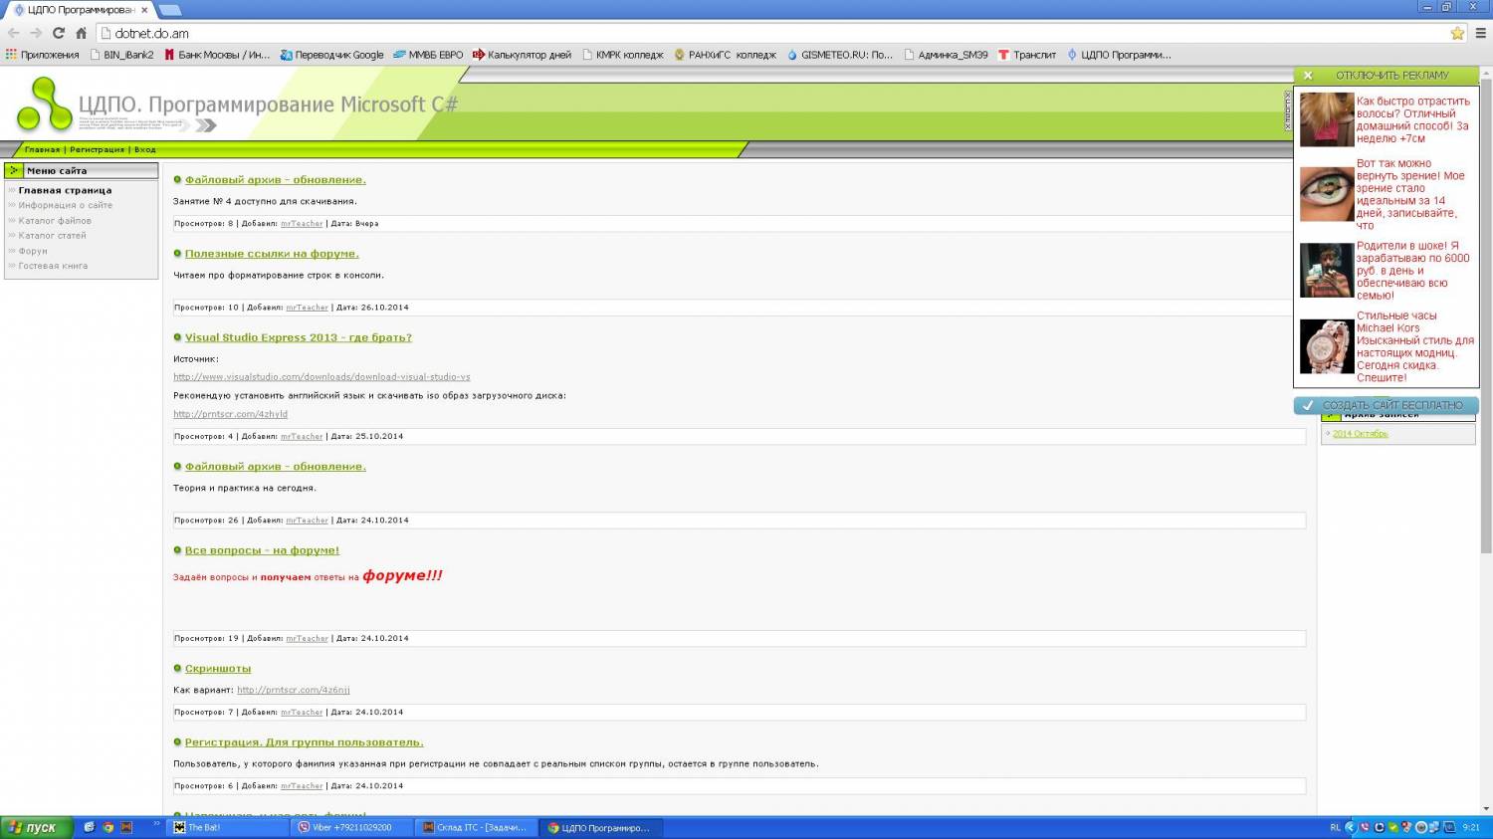This screenshot has height=839, width=1493.
Task: Go back using the browser back arrow
Action: [14, 33]
